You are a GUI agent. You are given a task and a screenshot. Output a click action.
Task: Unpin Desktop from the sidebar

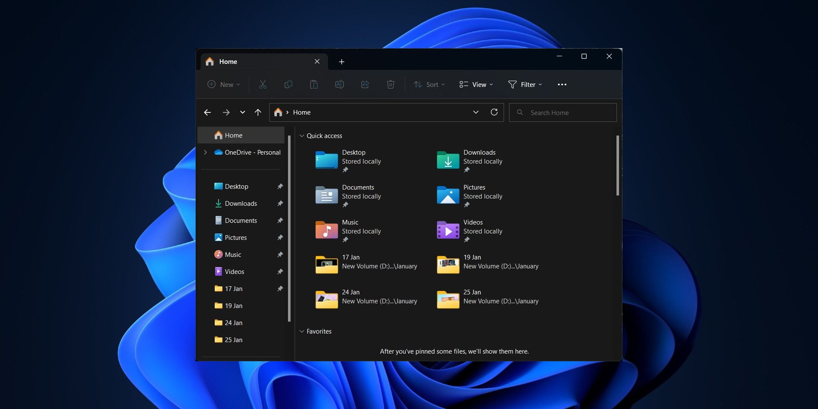click(x=280, y=186)
